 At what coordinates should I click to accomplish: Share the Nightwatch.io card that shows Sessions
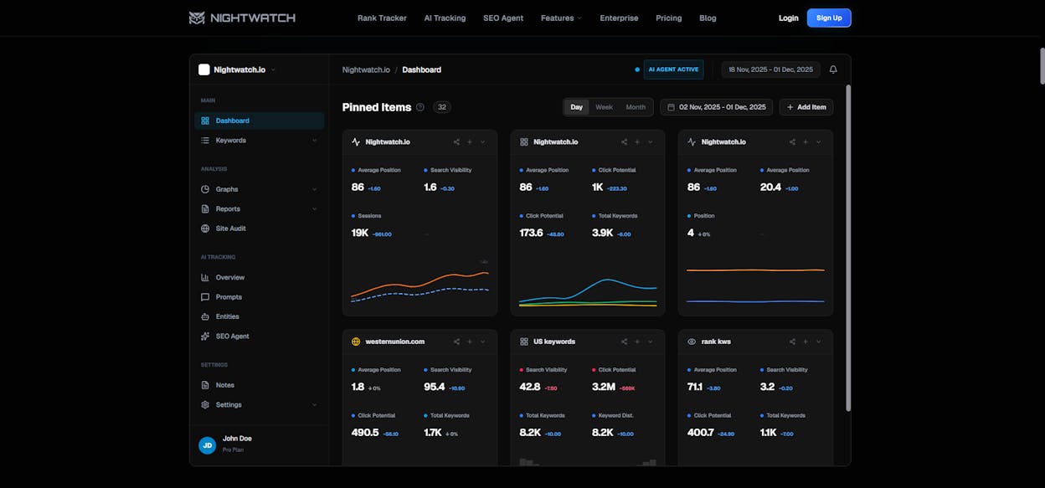(x=456, y=142)
